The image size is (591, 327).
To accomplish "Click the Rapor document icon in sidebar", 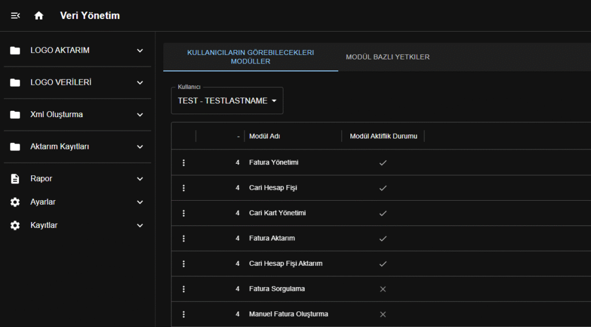I will point(15,179).
